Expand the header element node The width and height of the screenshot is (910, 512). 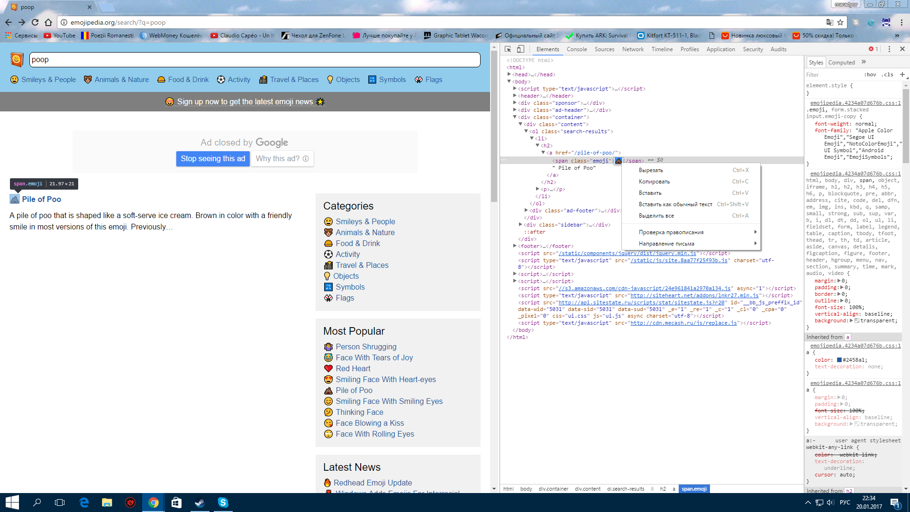[x=515, y=96]
